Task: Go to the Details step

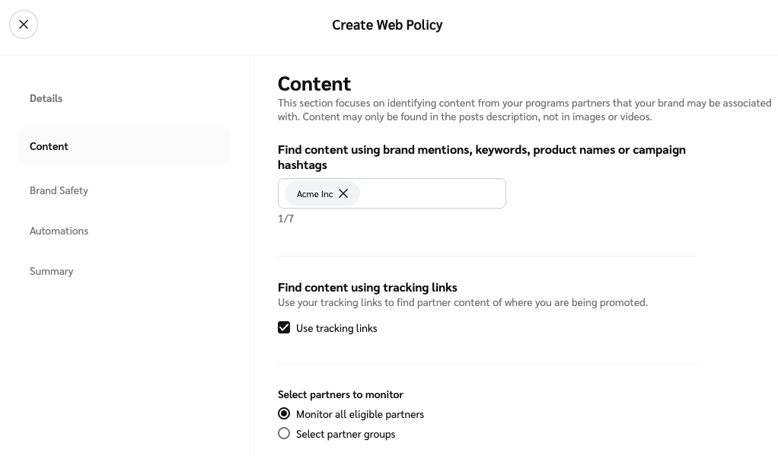Action: tap(46, 98)
